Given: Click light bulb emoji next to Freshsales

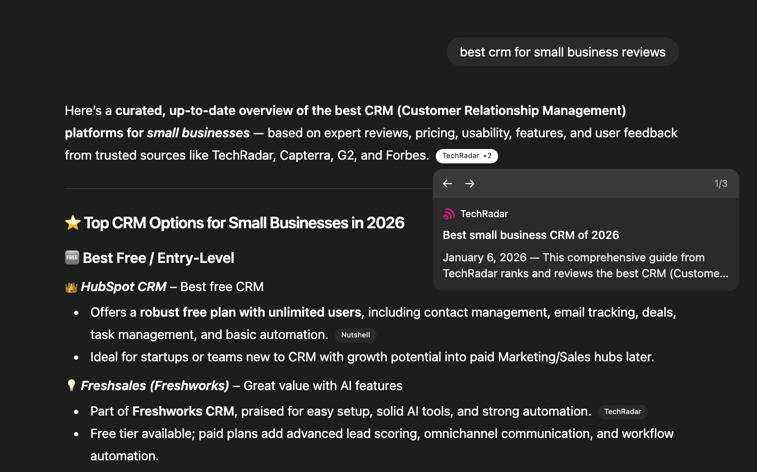Looking at the screenshot, I should (x=71, y=385).
